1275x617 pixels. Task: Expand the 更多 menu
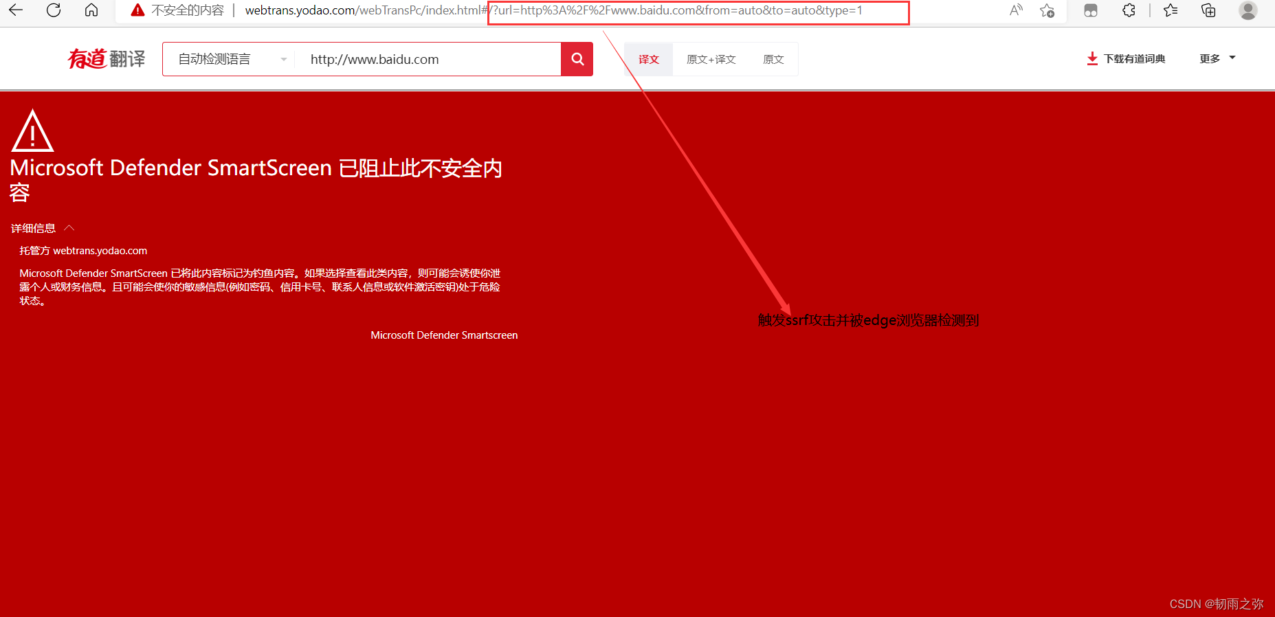tap(1217, 59)
